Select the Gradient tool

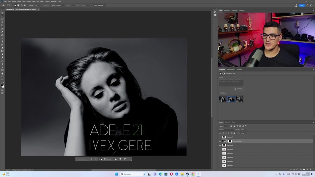point(3,51)
